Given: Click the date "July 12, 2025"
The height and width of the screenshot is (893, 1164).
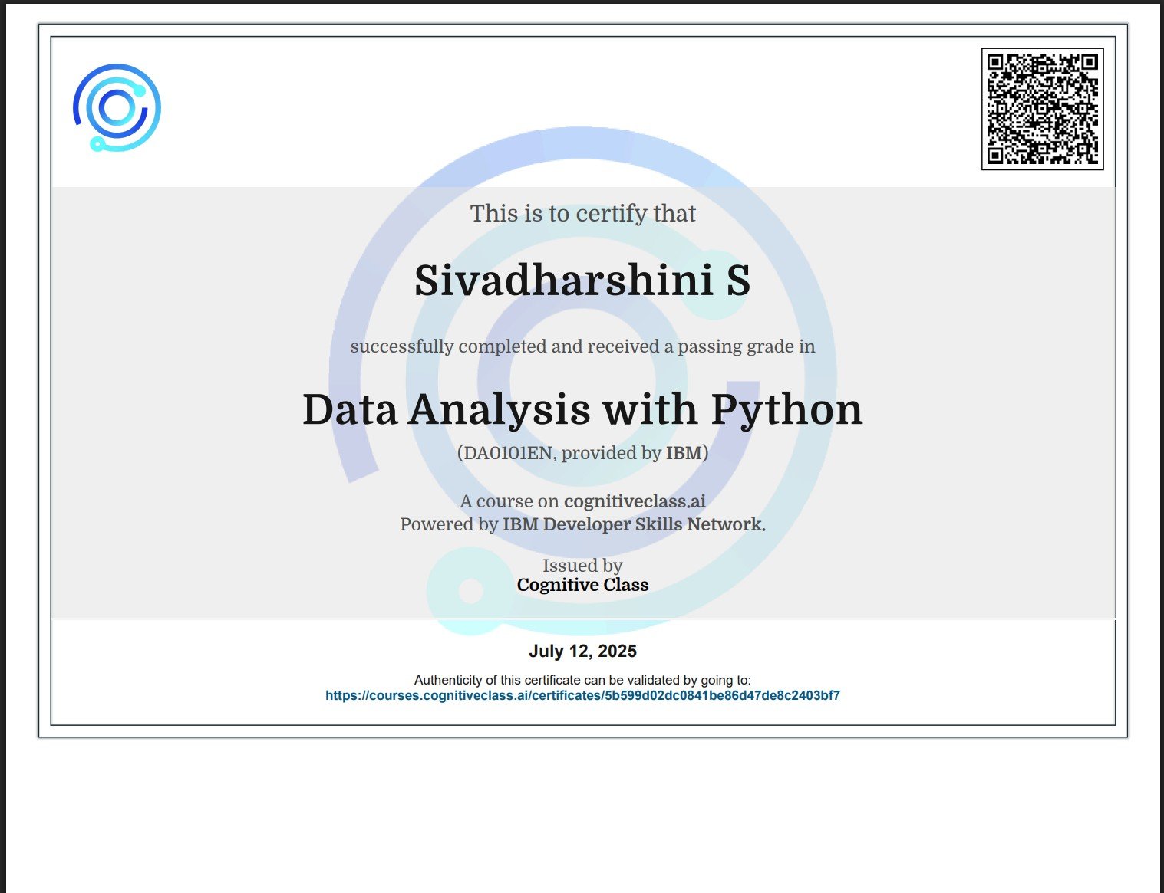Looking at the screenshot, I should tap(582, 651).
